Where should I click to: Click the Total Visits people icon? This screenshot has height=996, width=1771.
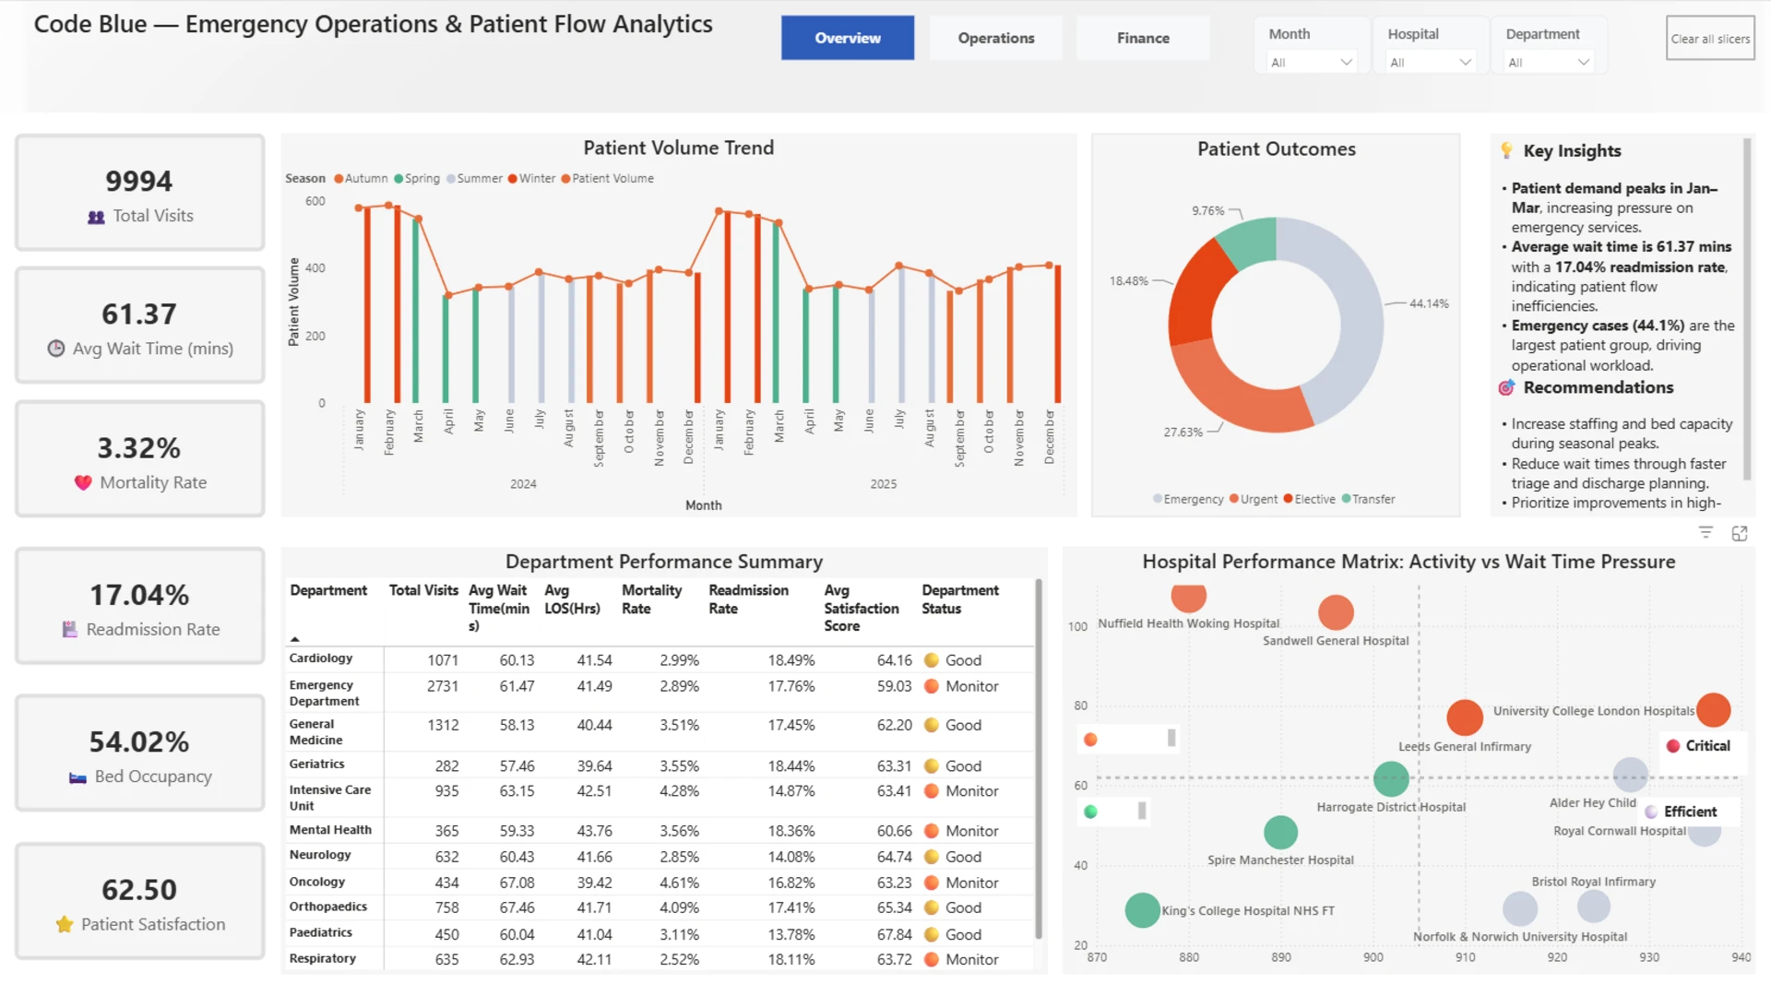pyautogui.click(x=96, y=217)
